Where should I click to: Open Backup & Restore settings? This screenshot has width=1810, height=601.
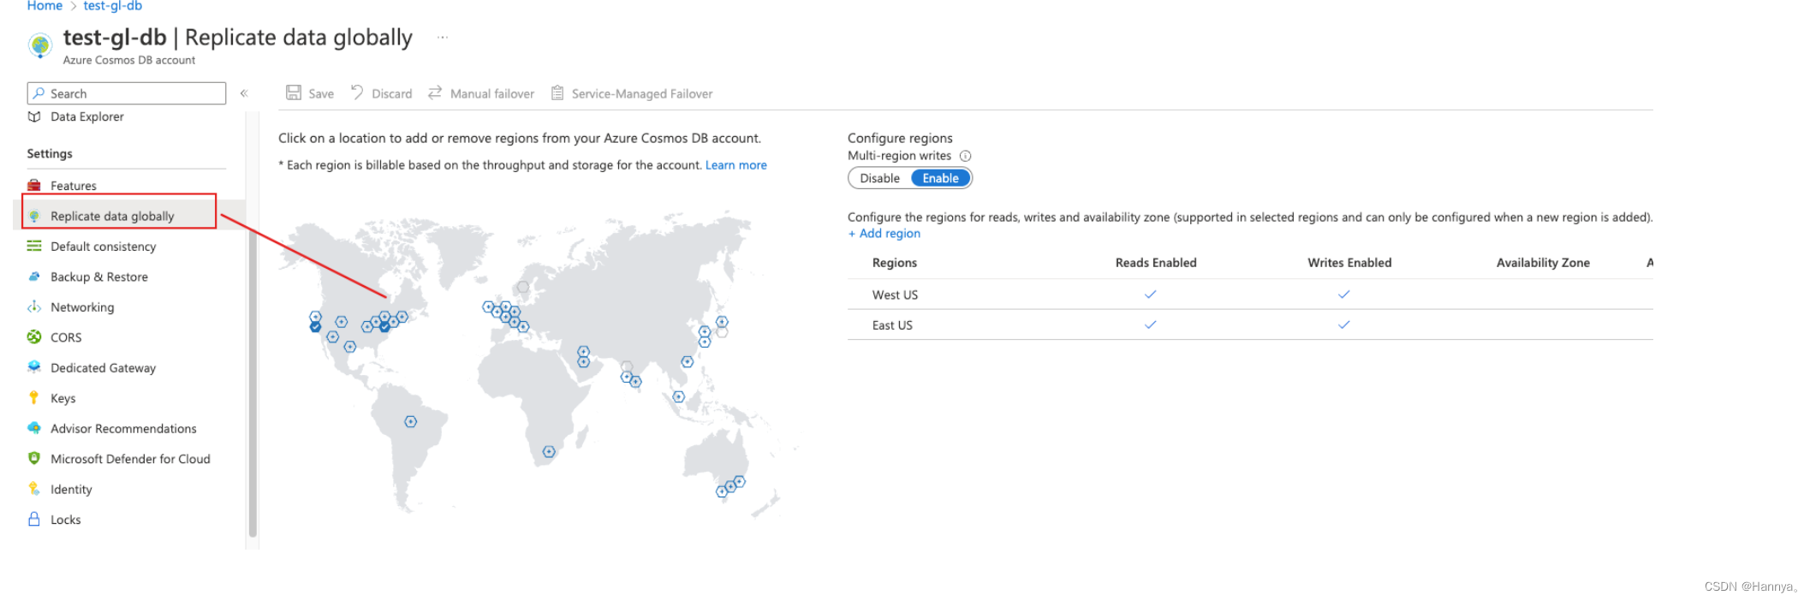tap(98, 277)
